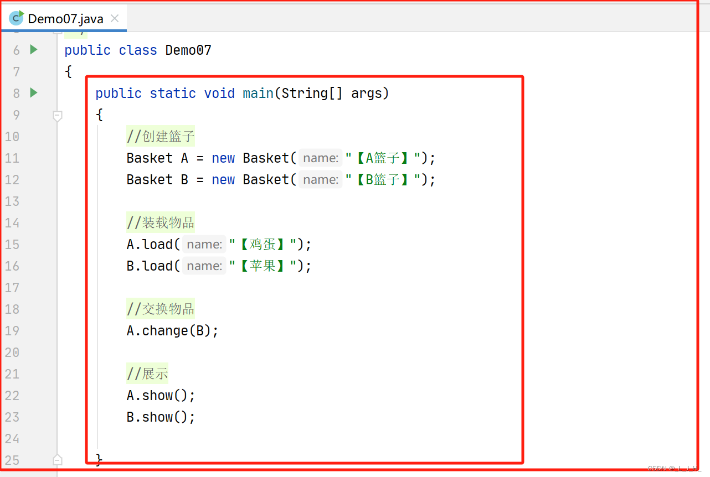Run main method with gutter arrow on line 8
The width and height of the screenshot is (710, 477).
pos(34,93)
